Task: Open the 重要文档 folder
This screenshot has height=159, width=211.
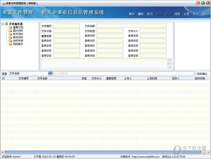Action: click(18, 27)
